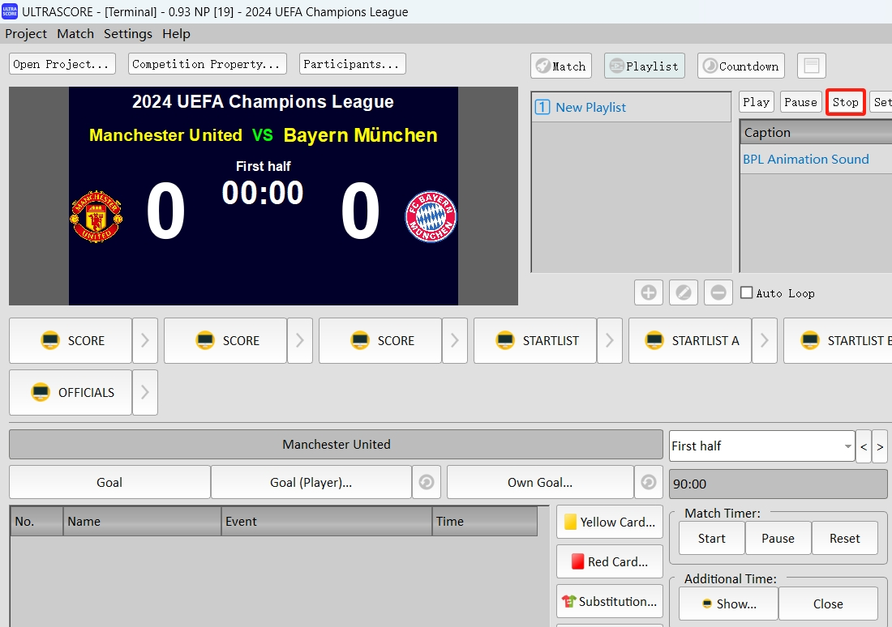Open the Settings menu
892x627 pixels.
tap(128, 34)
